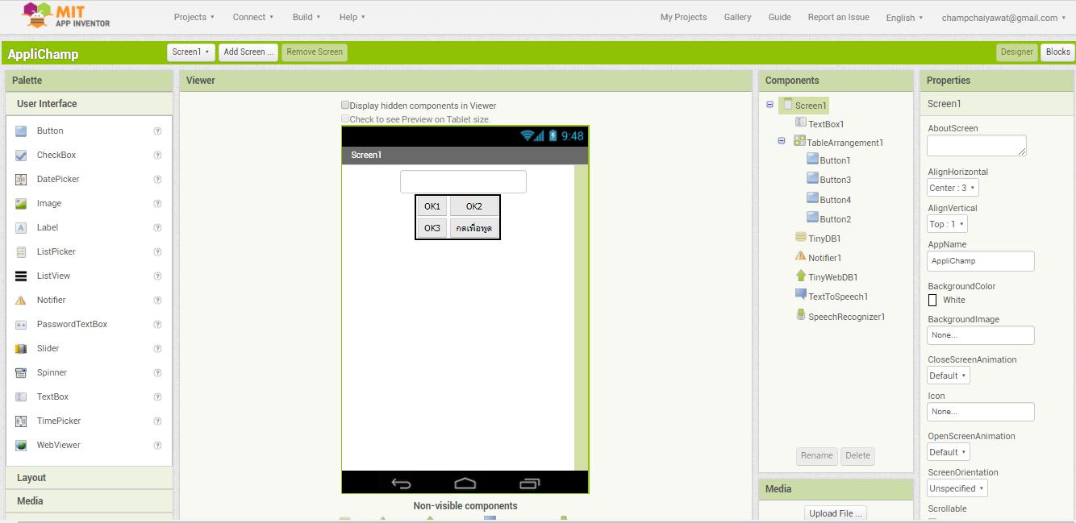Open the ScreenOrientation dropdown
1076x523 pixels.
[x=957, y=488]
